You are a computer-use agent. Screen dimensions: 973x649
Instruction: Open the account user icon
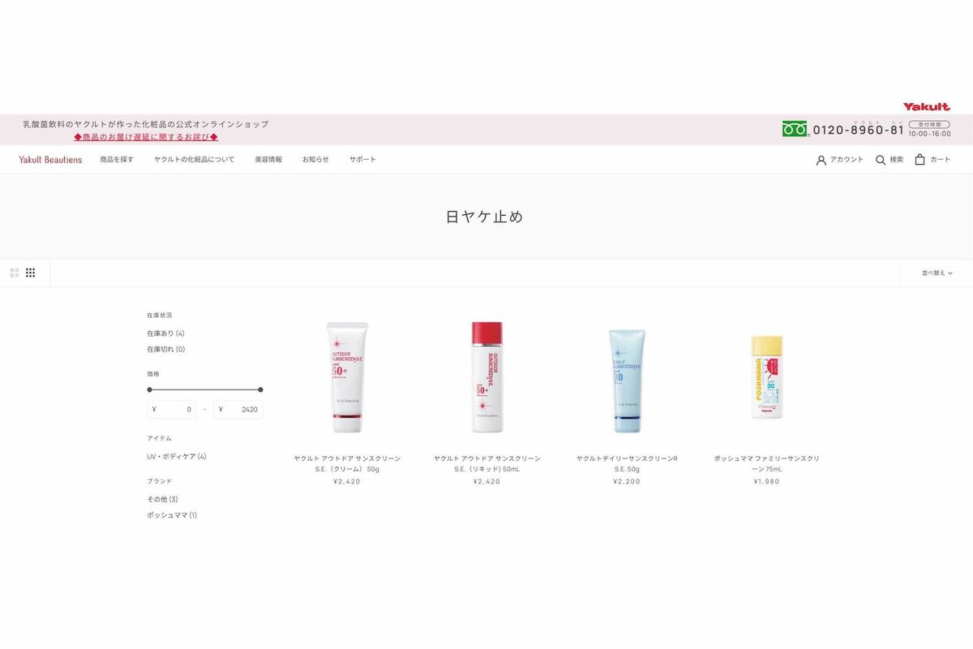pyautogui.click(x=821, y=160)
